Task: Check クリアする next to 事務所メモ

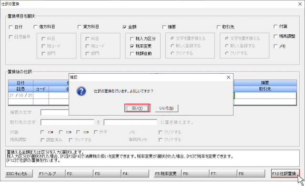Action: [161, 140]
